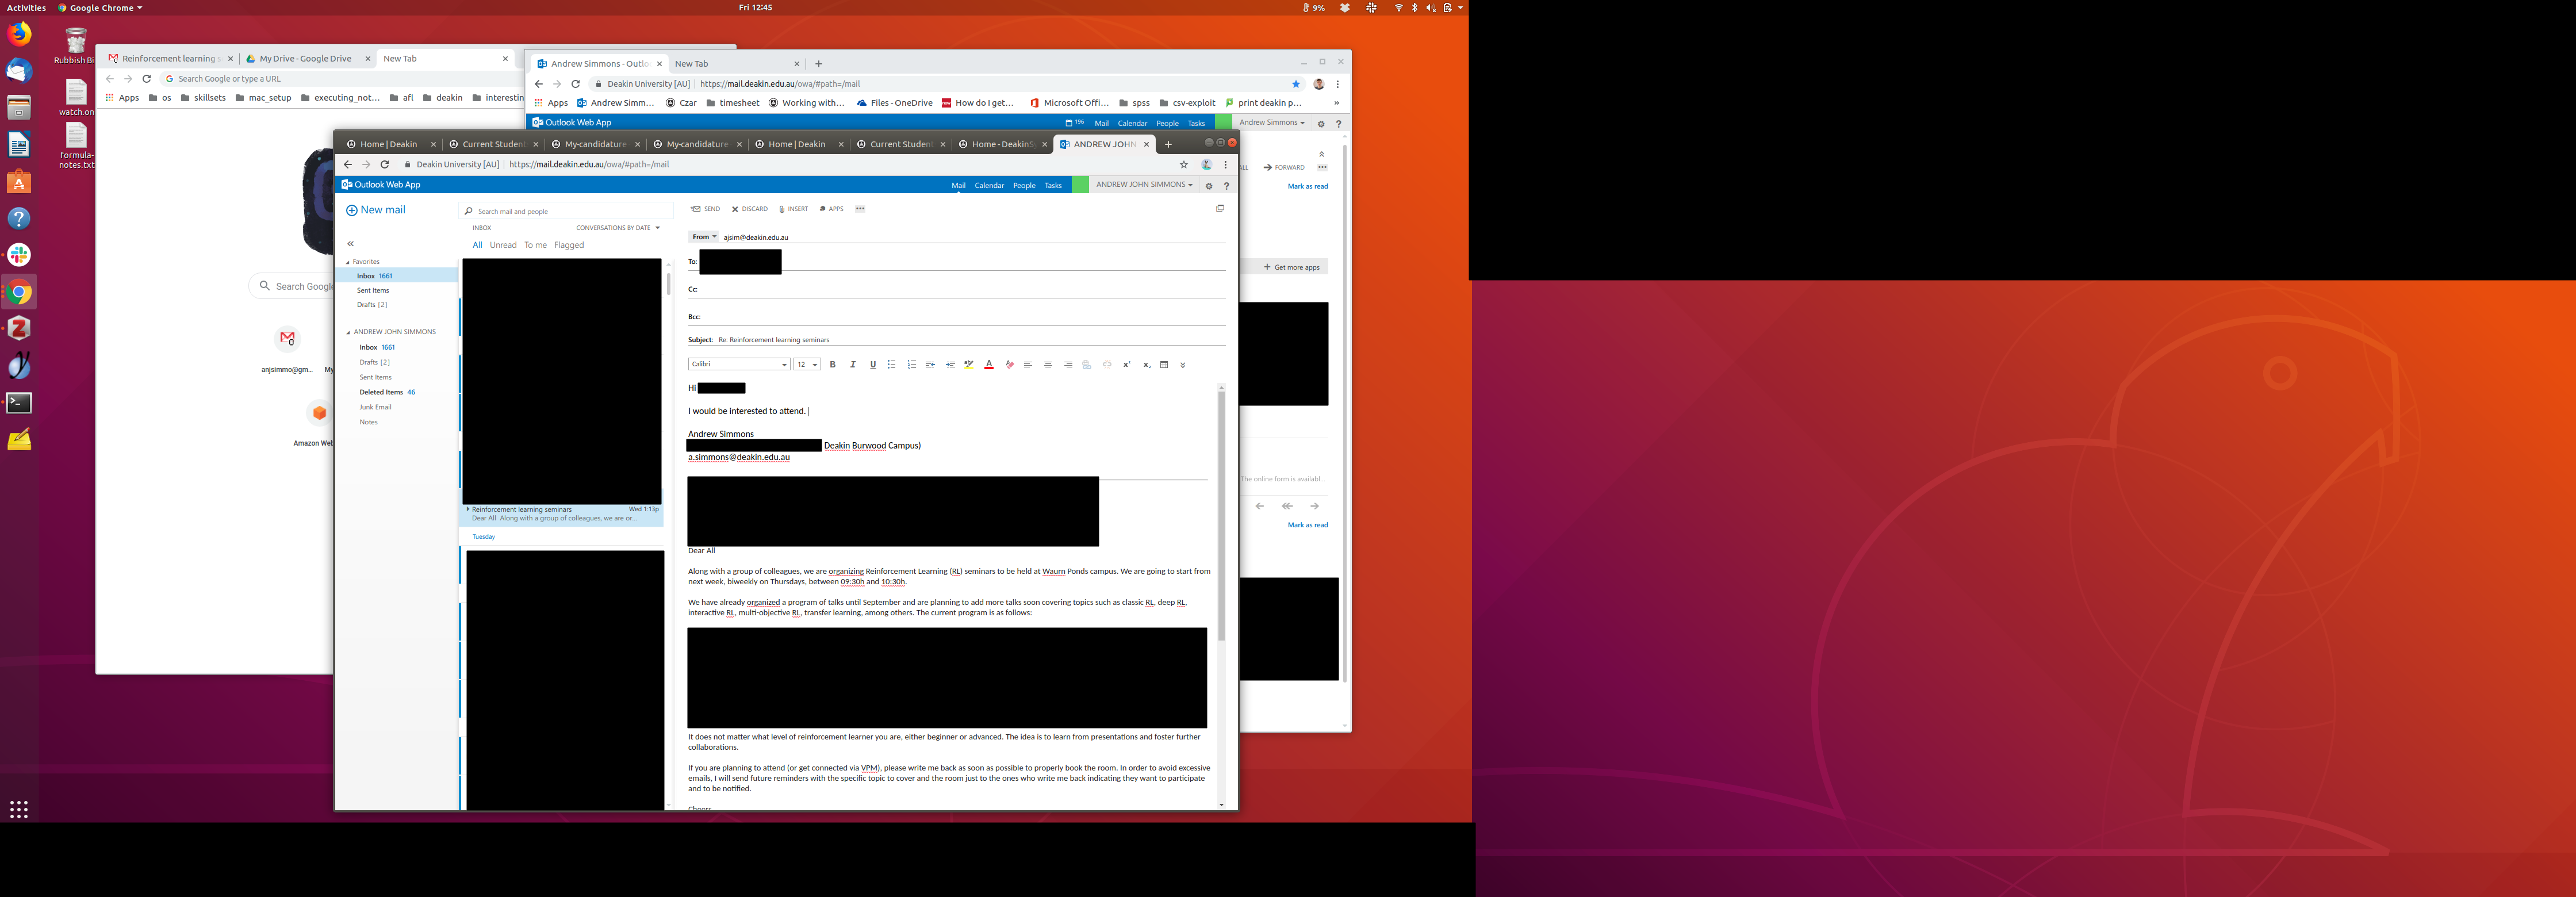This screenshot has width=2576, height=897.
Task: Open the From address dropdown
Action: point(704,237)
